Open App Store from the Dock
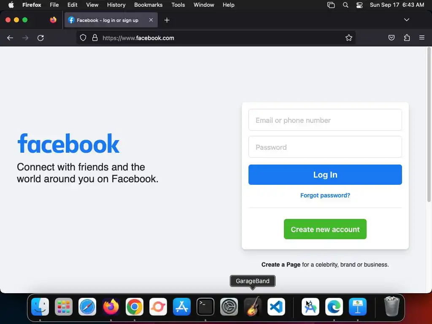This screenshot has height=324, width=432. coord(182,307)
